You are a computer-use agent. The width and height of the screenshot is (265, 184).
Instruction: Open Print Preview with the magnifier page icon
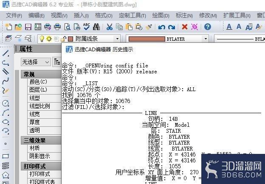(x=67, y=27)
